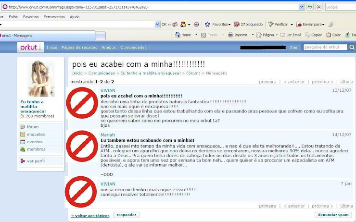356x222 pixels.
Task: Open Página de recados link
Action: pos(79,48)
